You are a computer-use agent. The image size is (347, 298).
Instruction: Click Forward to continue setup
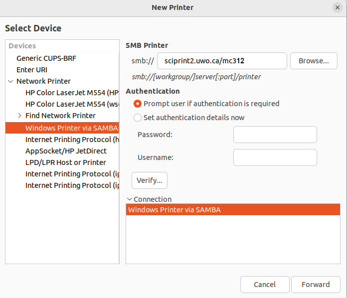tap(316, 285)
